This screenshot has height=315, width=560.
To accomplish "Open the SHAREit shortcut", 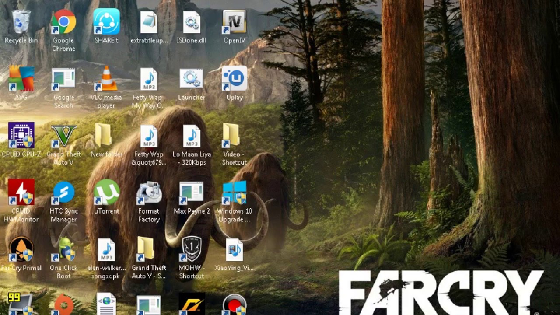I will coord(106,22).
